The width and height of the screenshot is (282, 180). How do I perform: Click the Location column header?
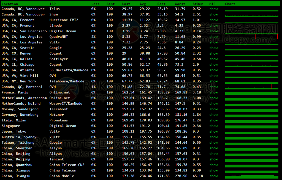[10, 4]
